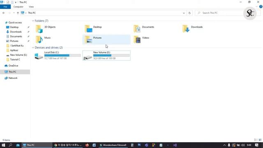Viewport: 263px width, 148px height.
Task: Open recent locations dropdown arrow
Action: click(14, 13)
